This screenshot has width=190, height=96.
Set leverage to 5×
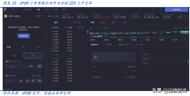click(x=33, y=81)
